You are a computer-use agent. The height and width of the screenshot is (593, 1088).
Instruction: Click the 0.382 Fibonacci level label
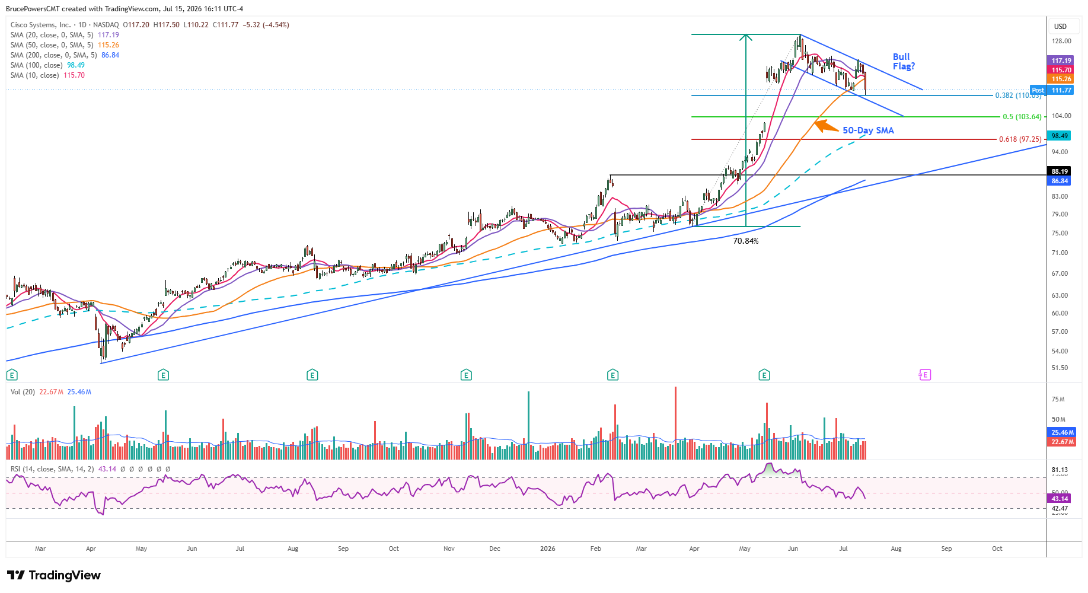point(1018,95)
